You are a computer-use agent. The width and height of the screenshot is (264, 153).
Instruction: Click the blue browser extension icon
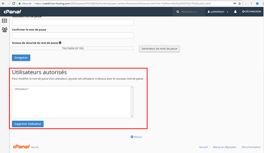pyautogui.click(x=257, y=4)
